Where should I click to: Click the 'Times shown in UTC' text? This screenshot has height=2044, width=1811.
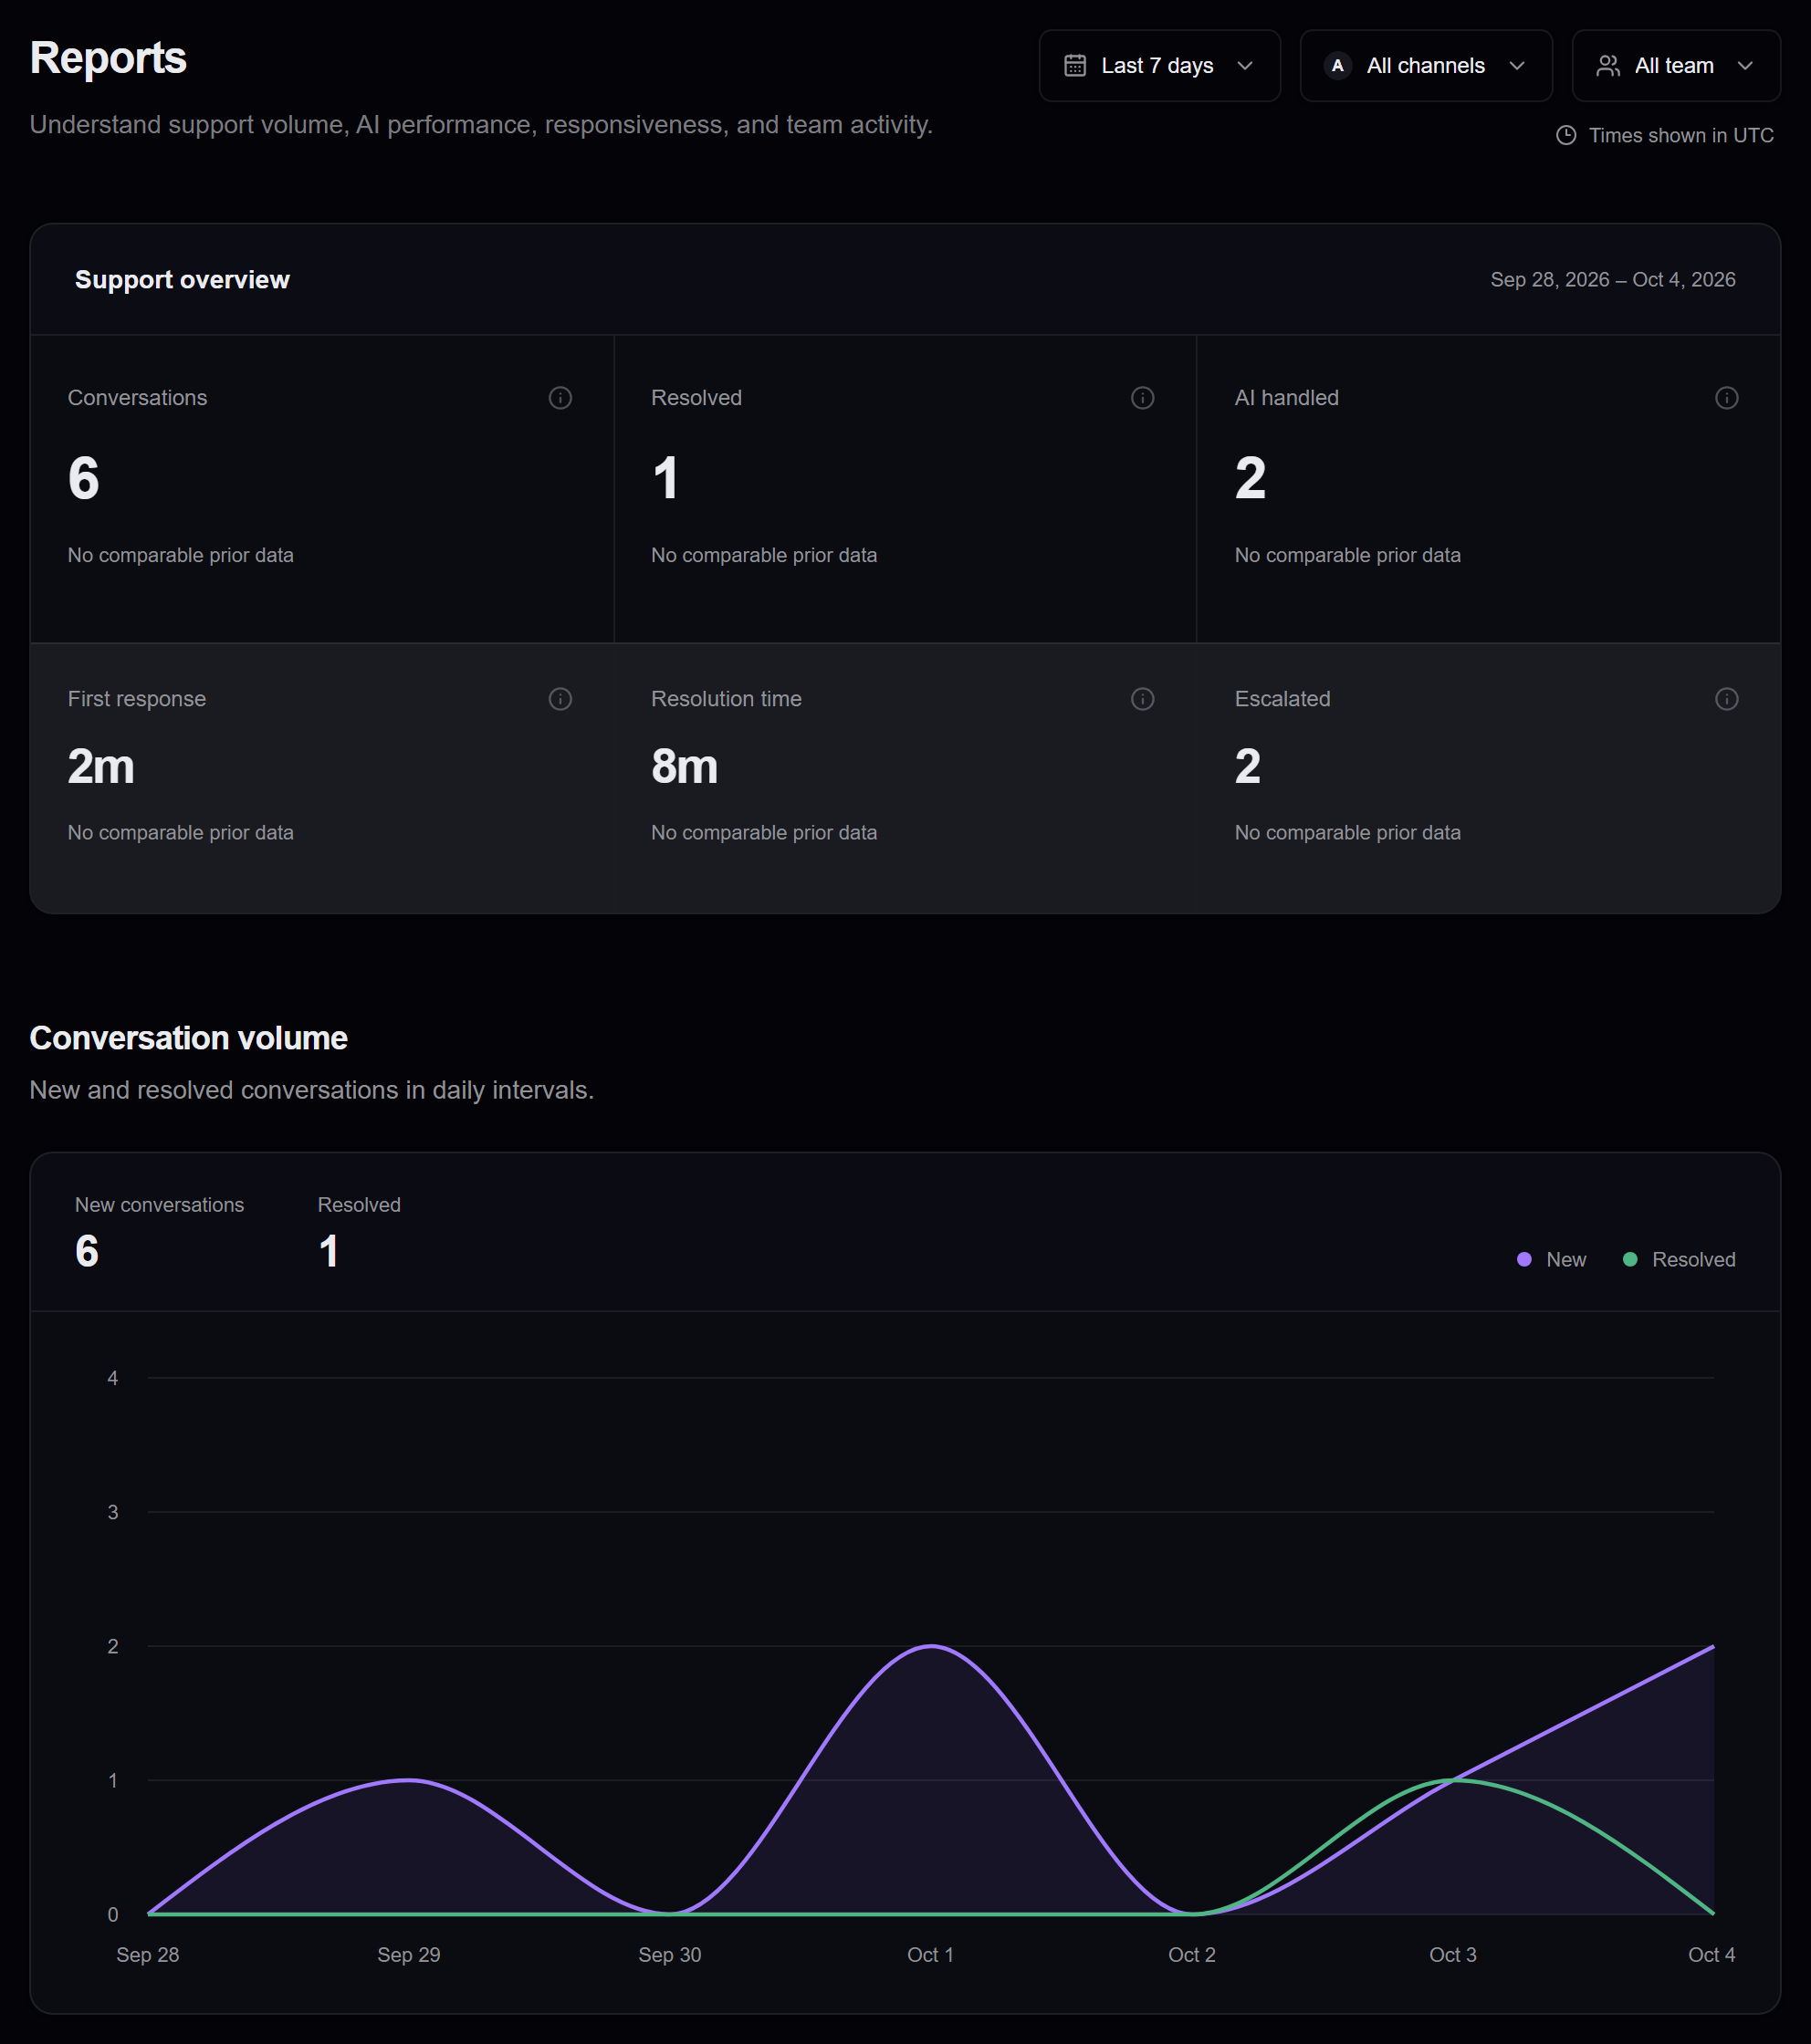(1681, 135)
